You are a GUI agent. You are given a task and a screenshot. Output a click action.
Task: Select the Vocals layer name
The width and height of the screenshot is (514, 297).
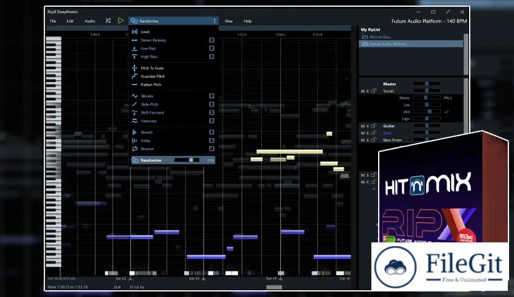coord(389,91)
